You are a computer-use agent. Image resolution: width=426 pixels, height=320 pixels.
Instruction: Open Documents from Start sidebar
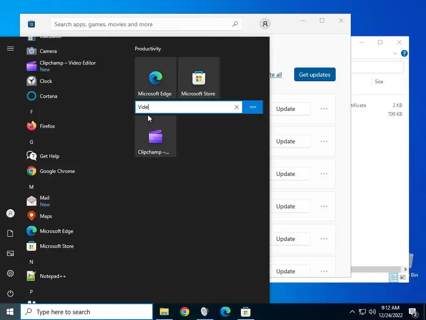pos(10,233)
